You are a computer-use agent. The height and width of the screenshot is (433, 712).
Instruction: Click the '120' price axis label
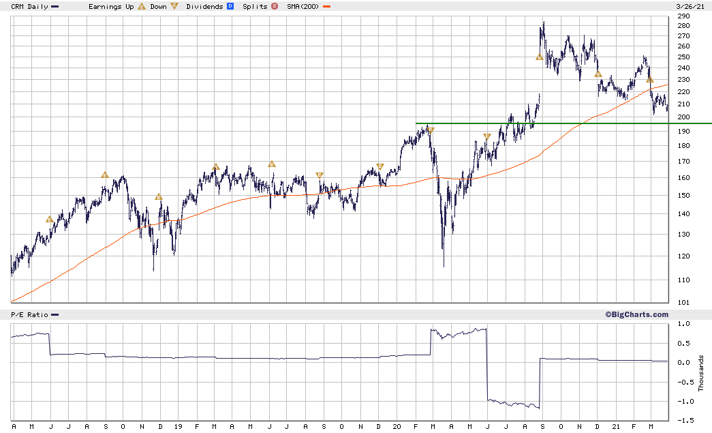[x=683, y=256]
